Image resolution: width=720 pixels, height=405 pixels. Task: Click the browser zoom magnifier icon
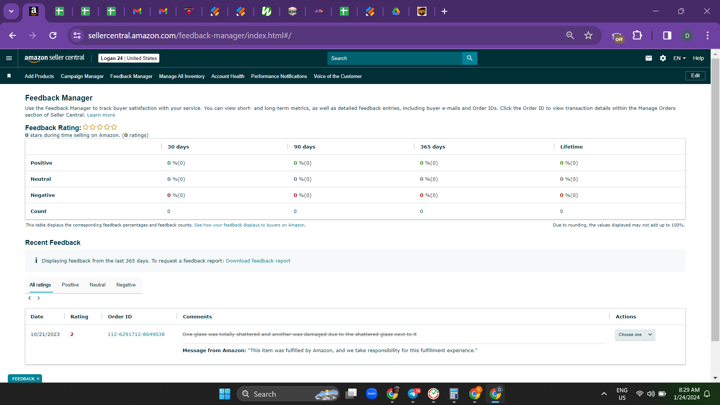(x=570, y=36)
